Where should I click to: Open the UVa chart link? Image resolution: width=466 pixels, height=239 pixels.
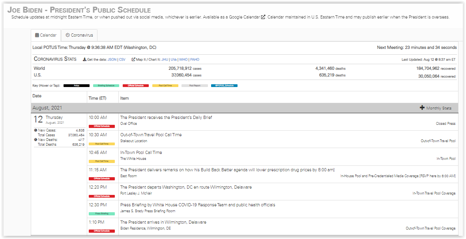[x=174, y=59]
